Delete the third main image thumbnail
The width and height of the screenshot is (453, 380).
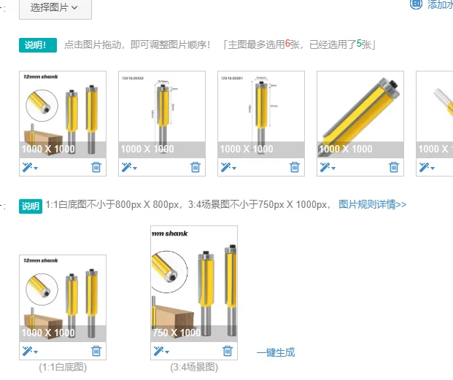tap(295, 167)
